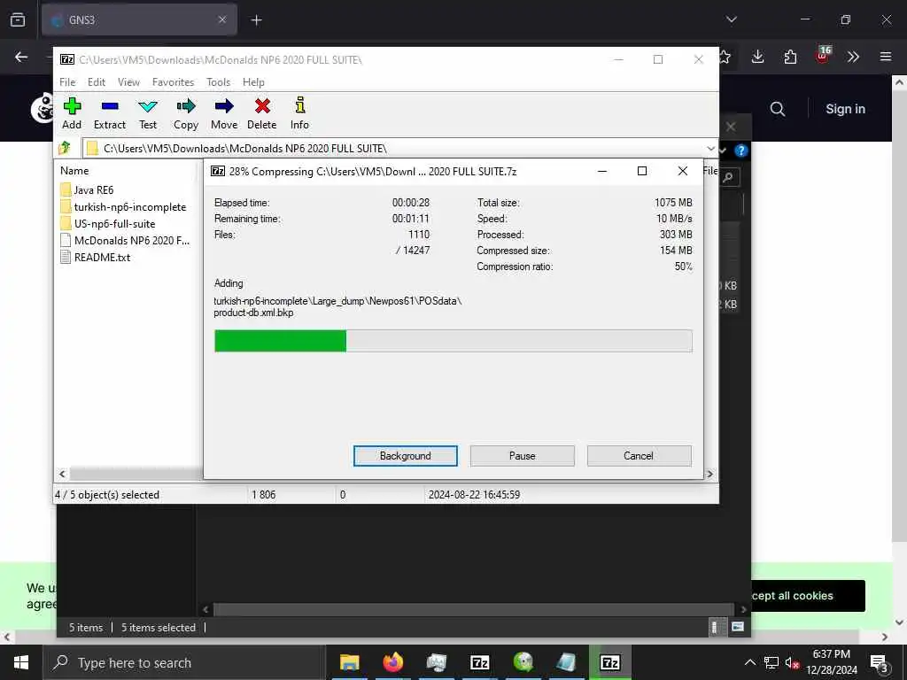Go back with the browser back arrow
The width and height of the screenshot is (907, 680).
pyautogui.click(x=21, y=57)
